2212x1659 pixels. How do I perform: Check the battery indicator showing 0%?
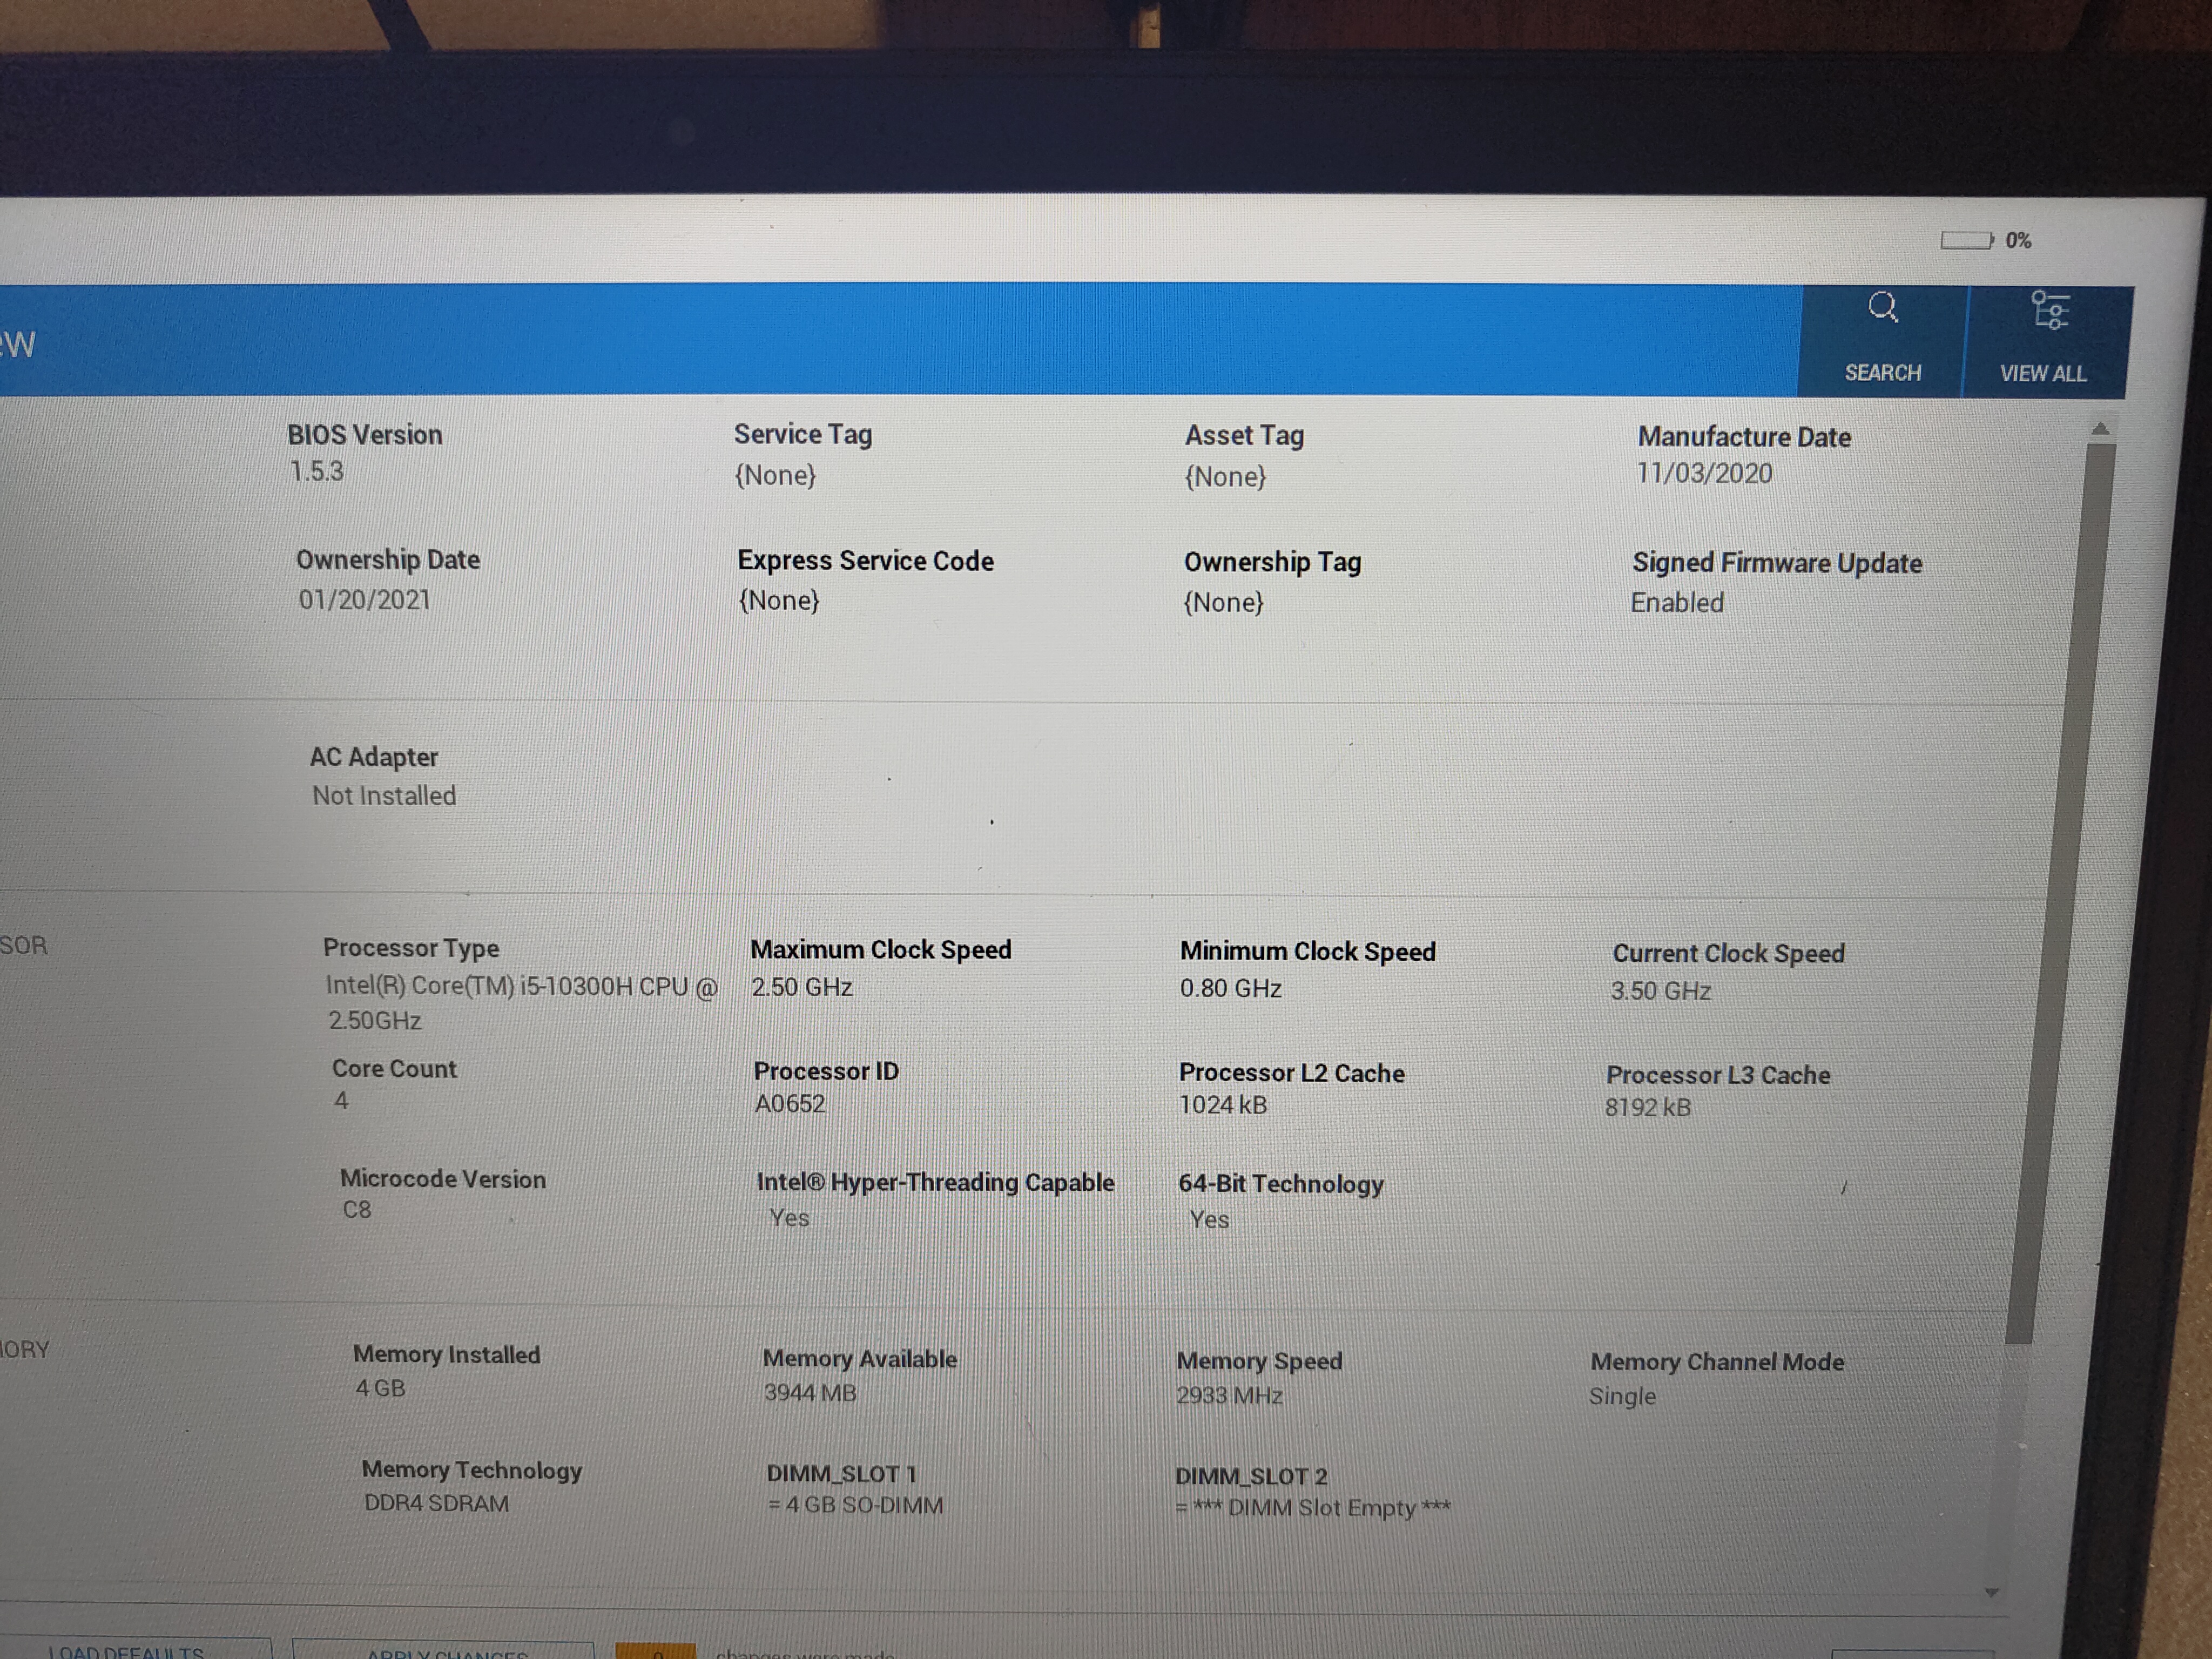(1985, 240)
